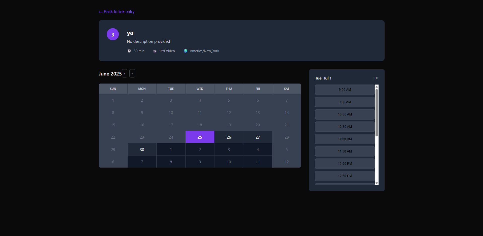This screenshot has width=483, height=236.
Task: Select July 8 in the calendar grid
Action: (x=171, y=162)
